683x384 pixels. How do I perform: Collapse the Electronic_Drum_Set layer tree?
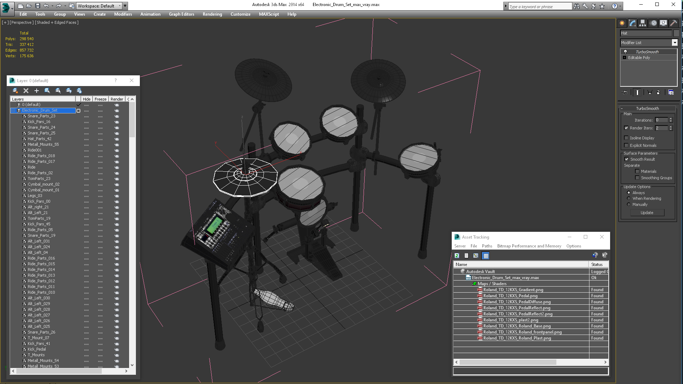point(13,111)
